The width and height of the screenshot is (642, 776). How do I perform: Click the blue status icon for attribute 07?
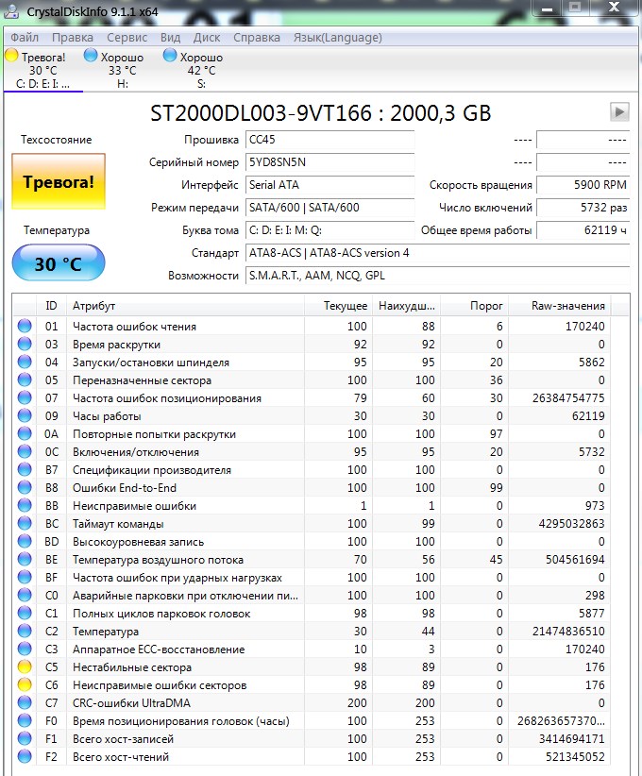pyautogui.click(x=25, y=397)
